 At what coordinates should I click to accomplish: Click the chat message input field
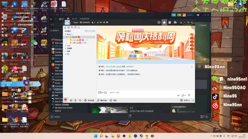tap(142, 92)
